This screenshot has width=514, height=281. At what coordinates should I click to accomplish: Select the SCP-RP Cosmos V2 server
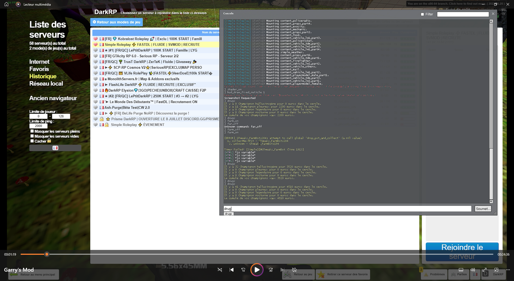[156, 67]
